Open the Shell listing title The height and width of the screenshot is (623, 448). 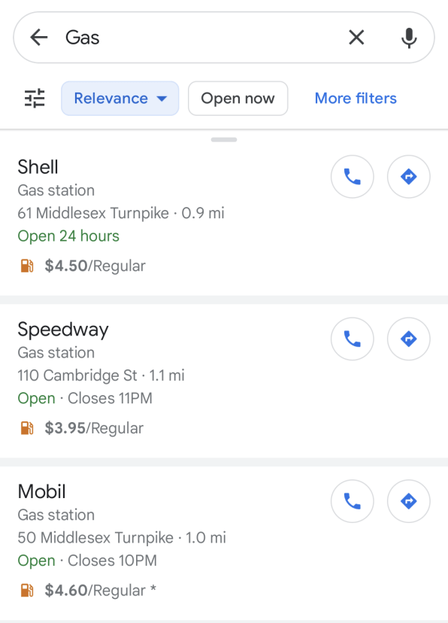(38, 167)
